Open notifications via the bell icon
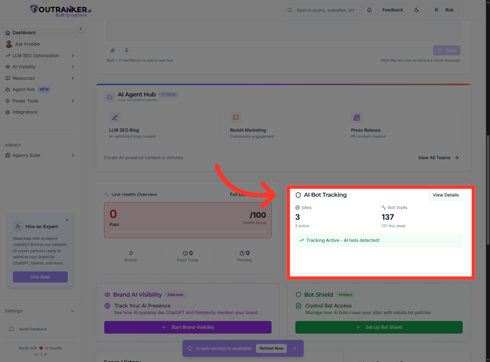 click(x=369, y=10)
